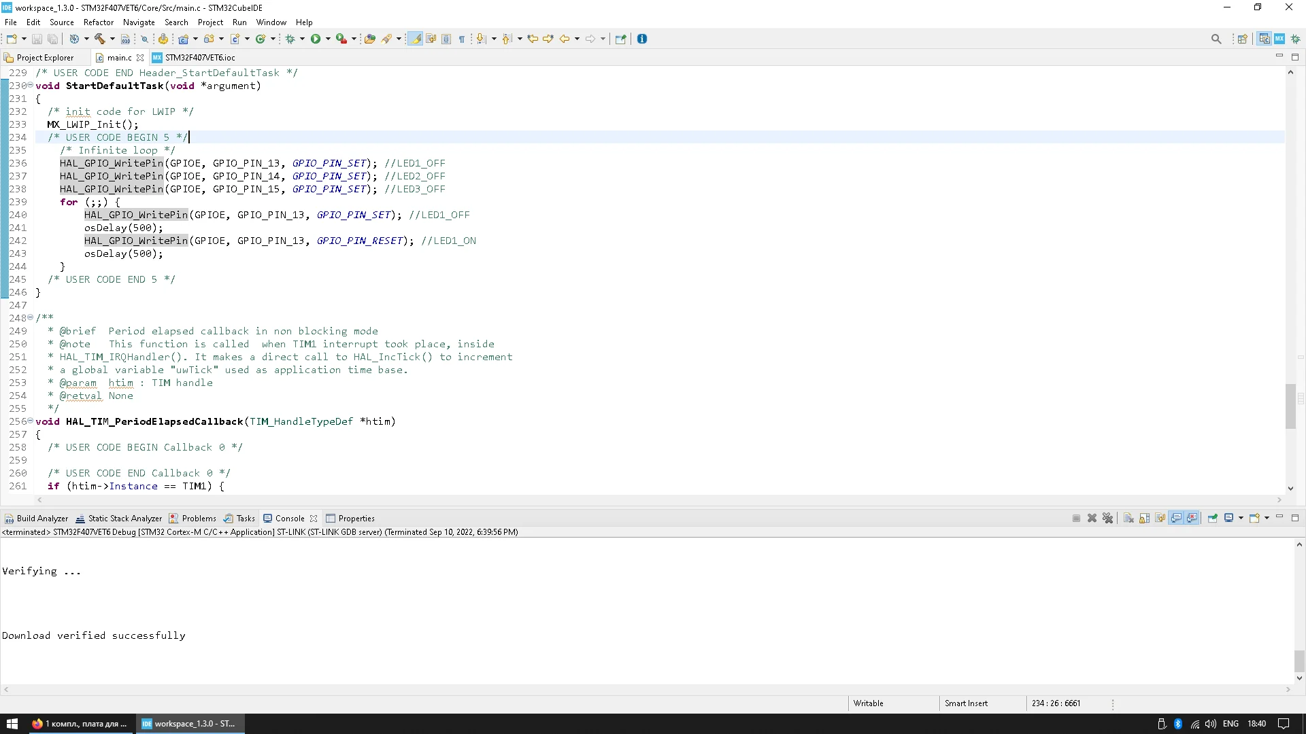The width and height of the screenshot is (1306, 734).
Task: Open the Problems view tab
Action: pos(198,518)
